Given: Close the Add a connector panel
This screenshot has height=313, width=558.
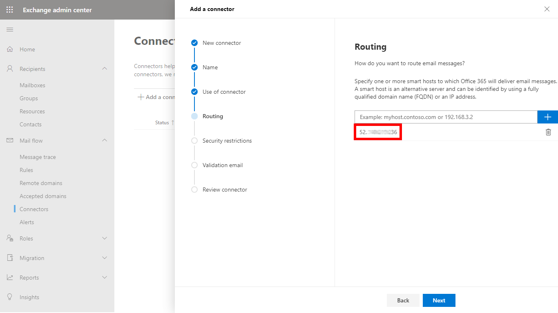Looking at the screenshot, I should coord(547,9).
